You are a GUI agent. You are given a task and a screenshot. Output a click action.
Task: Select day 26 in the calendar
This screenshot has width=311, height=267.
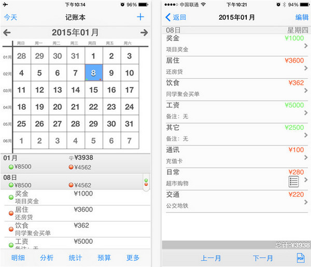pos(39,124)
